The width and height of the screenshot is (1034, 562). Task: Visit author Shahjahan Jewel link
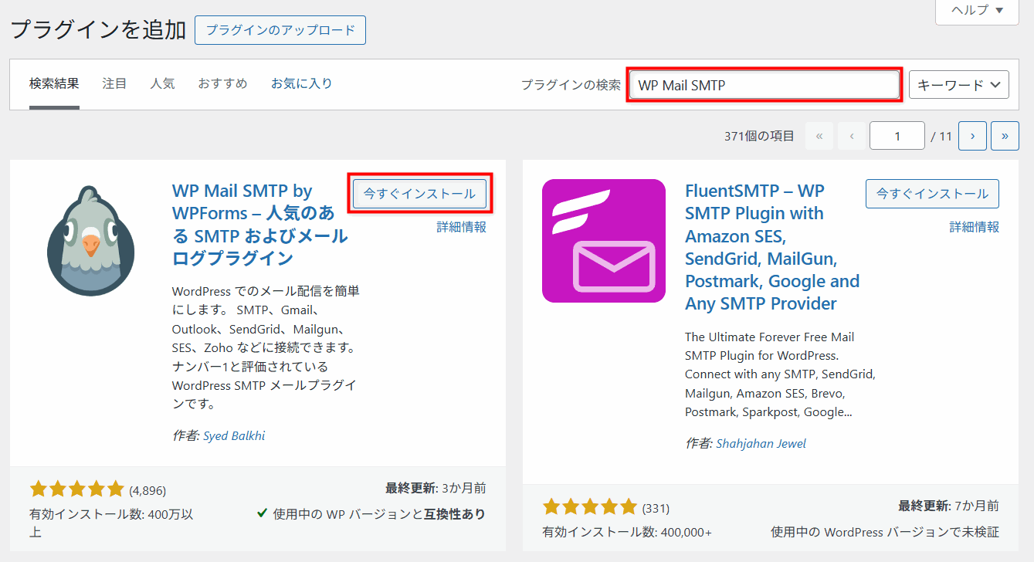tap(761, 443)
